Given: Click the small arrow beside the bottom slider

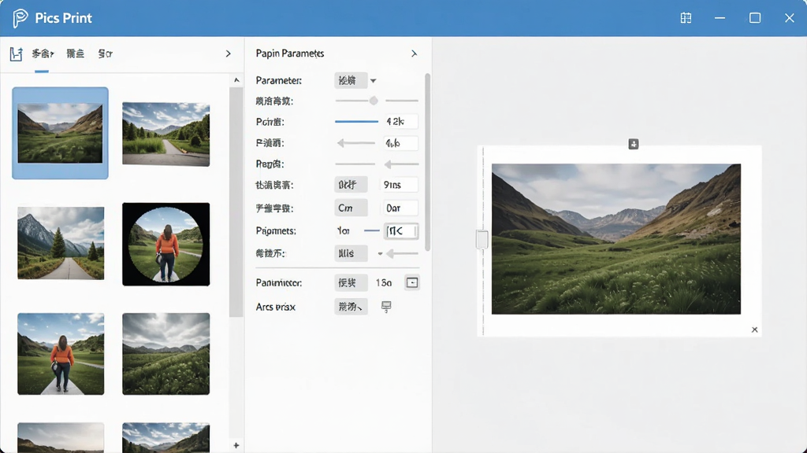Looking at the screenshot, I should tap(380, 253).
